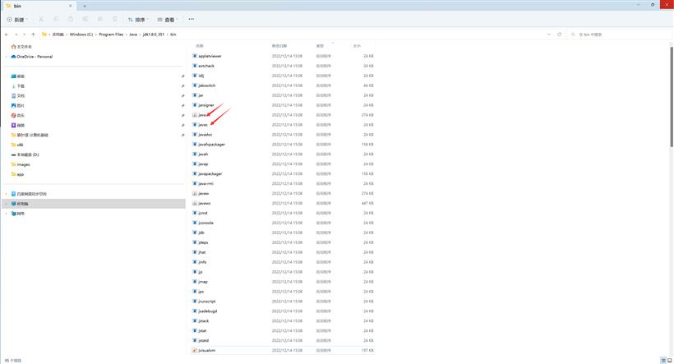Open the Videos quick access item
Viewport: 674px width, 364px height.
click(x=18, y=125)
